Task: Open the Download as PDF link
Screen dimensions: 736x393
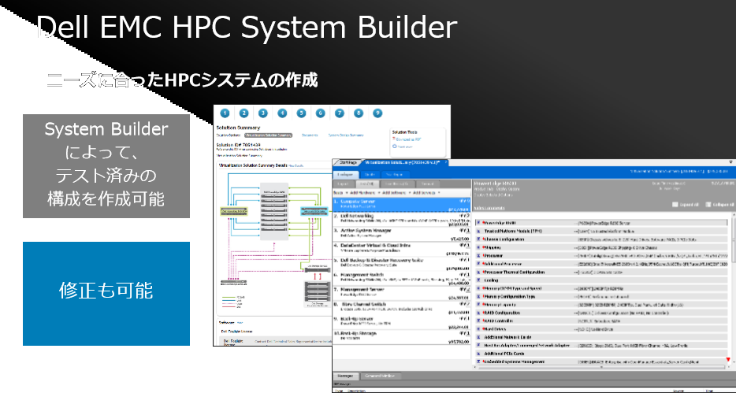Action: click(408, 139)
